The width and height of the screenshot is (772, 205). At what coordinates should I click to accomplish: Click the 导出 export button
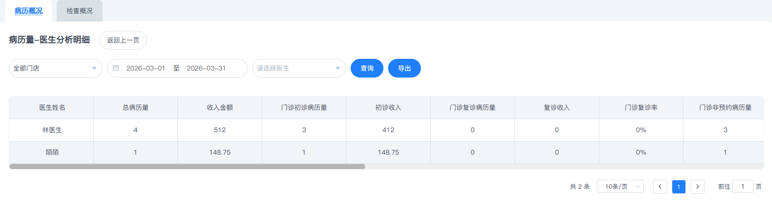(x=404, y=68)
